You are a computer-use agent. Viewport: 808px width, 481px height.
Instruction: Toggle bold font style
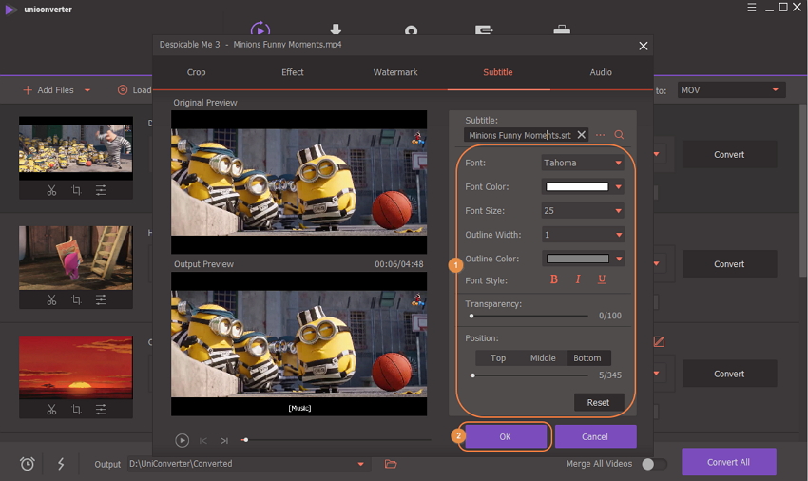[554, 279]
